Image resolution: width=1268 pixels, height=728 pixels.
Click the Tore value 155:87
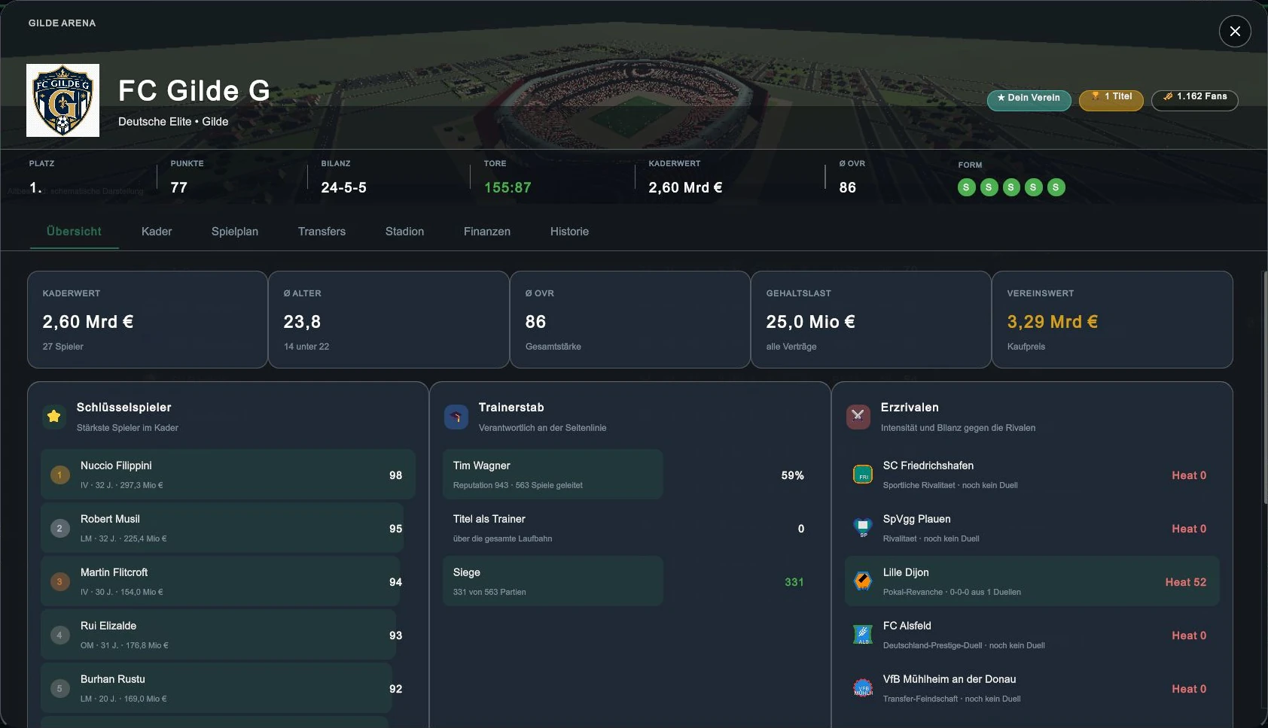(x=508, y=187)
